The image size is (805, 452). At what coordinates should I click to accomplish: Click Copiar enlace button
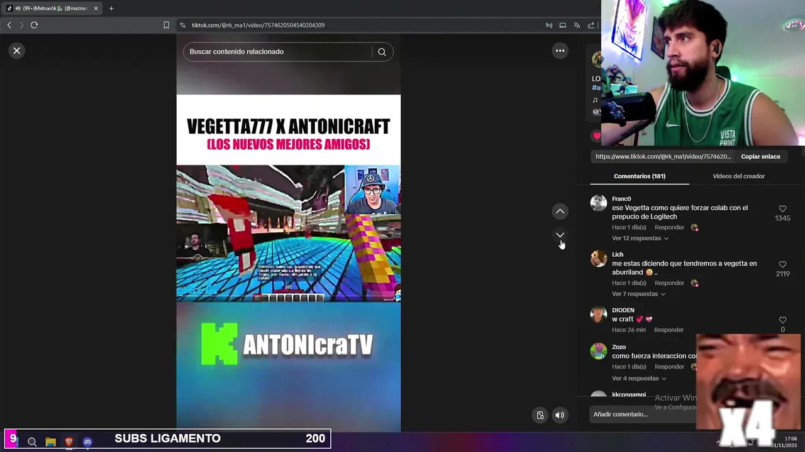[x=760, y=157]
